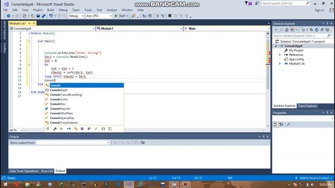Toggle the structures filter in IntelliSense bar
The width and height of the screenshot is (335, 188).
click(89, 129)
